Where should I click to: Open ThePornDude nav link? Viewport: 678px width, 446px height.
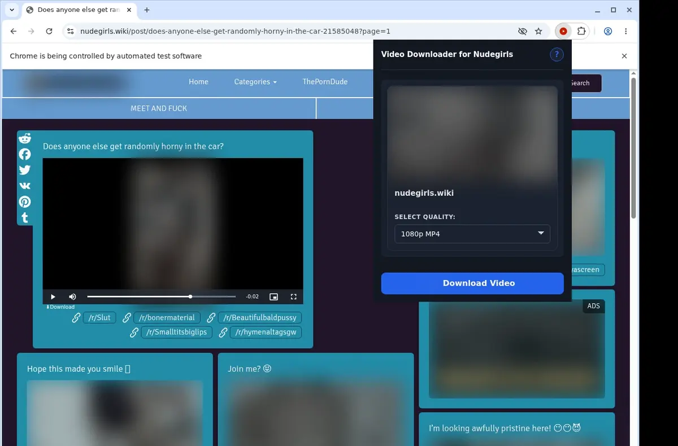coord(325,82)
